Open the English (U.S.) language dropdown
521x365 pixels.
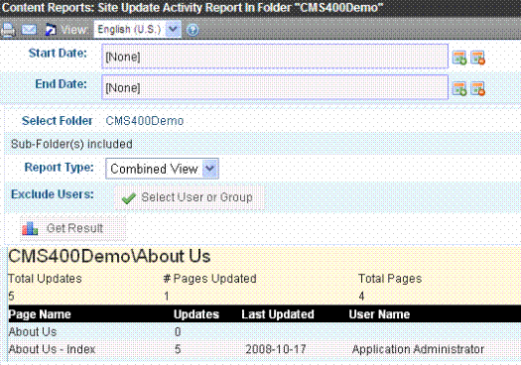point(138,29)
